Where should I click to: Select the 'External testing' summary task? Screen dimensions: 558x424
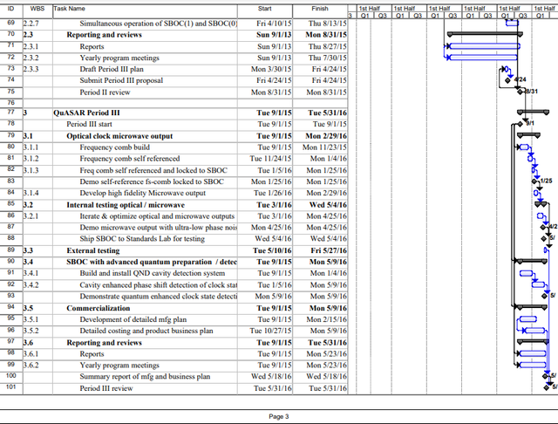[93, 250]
